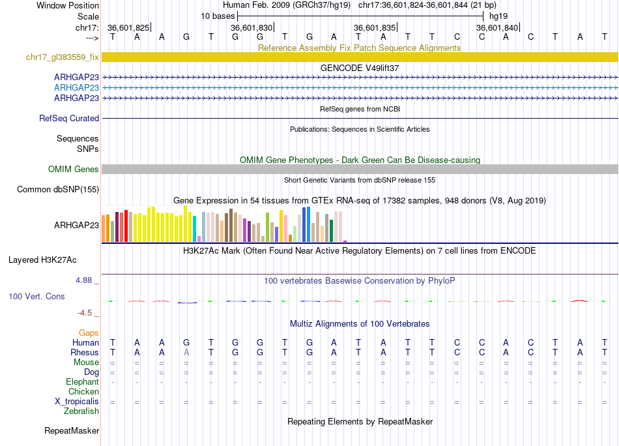The image size is (619, 446).
Task: Click 'Multiz Alignments of 100 Vertebrates' title
Action: [360, 324]
